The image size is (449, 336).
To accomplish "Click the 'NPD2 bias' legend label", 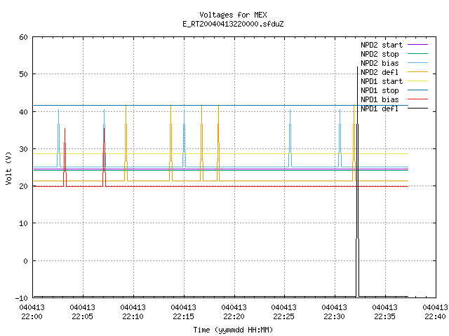I will [x=380, y=63].
